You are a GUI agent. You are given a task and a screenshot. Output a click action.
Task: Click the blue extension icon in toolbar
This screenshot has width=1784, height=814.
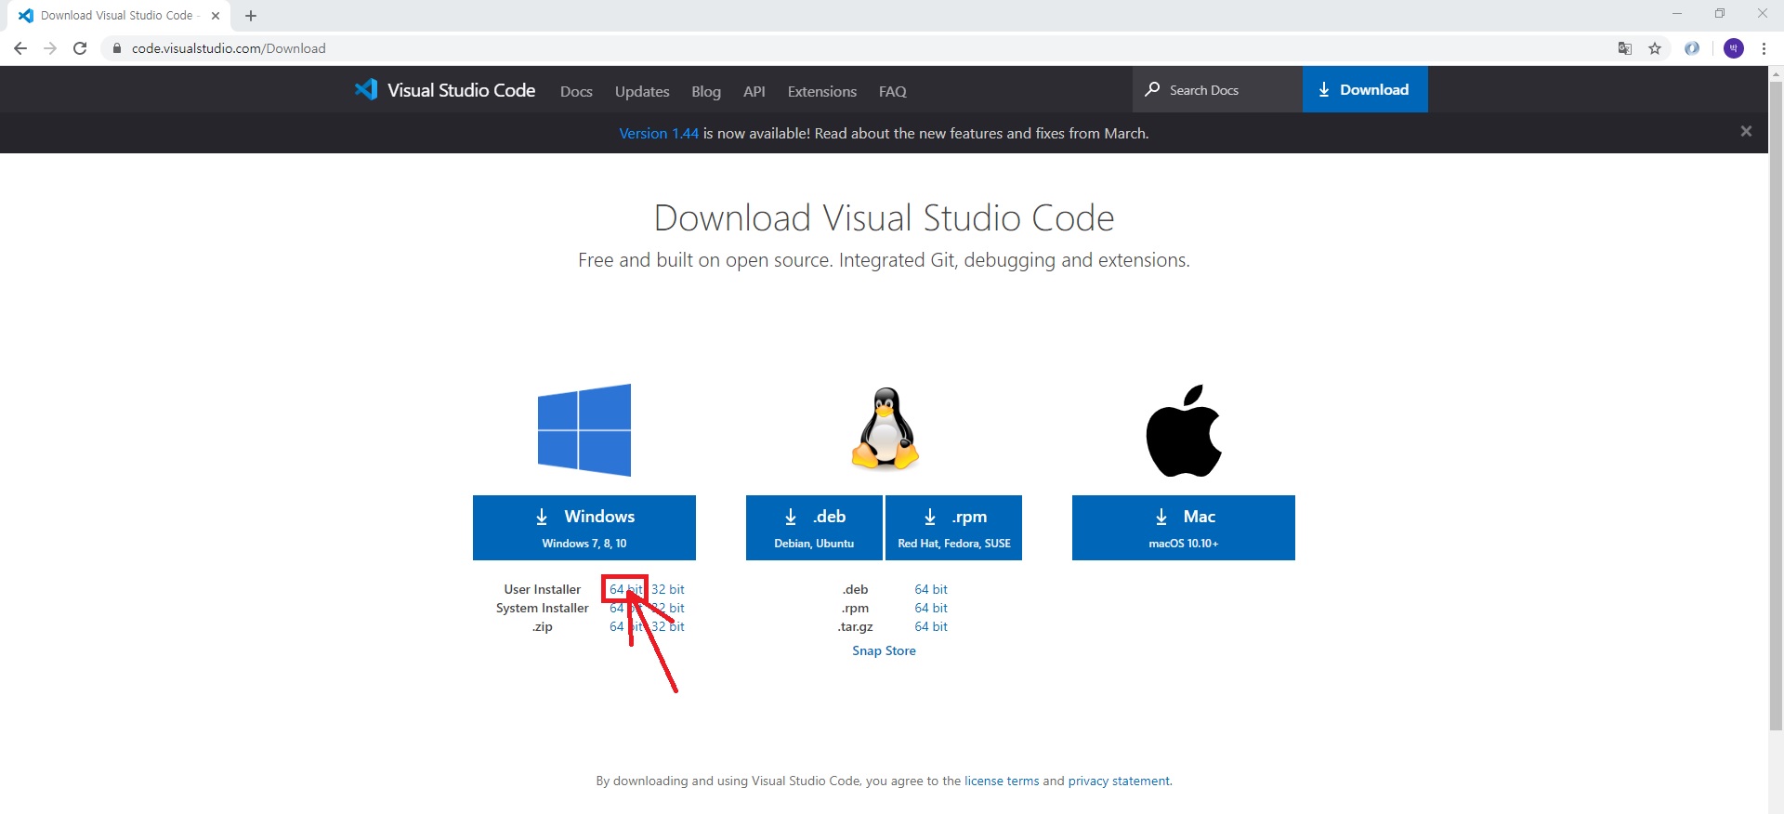pos(1692,48)
